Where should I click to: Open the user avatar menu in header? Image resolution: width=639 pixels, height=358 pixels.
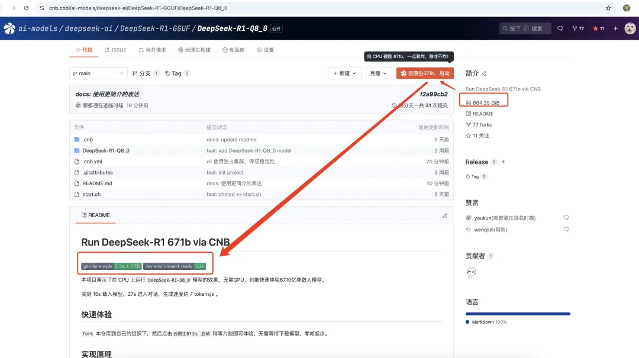click(630, 28)
